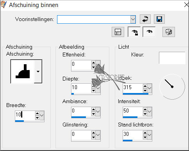Toggle the preview on image eye icon
The image size is (189, 151).
click(149, 32)
